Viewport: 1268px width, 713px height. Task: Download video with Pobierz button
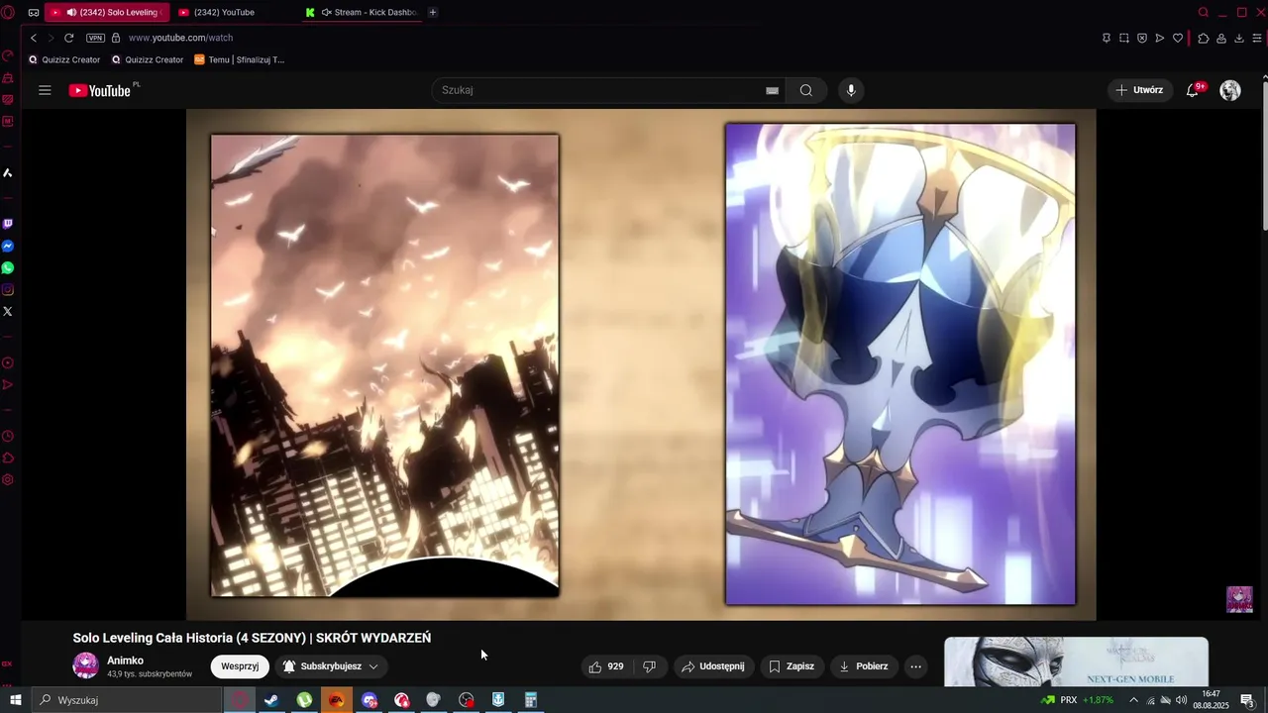point(864,666)
